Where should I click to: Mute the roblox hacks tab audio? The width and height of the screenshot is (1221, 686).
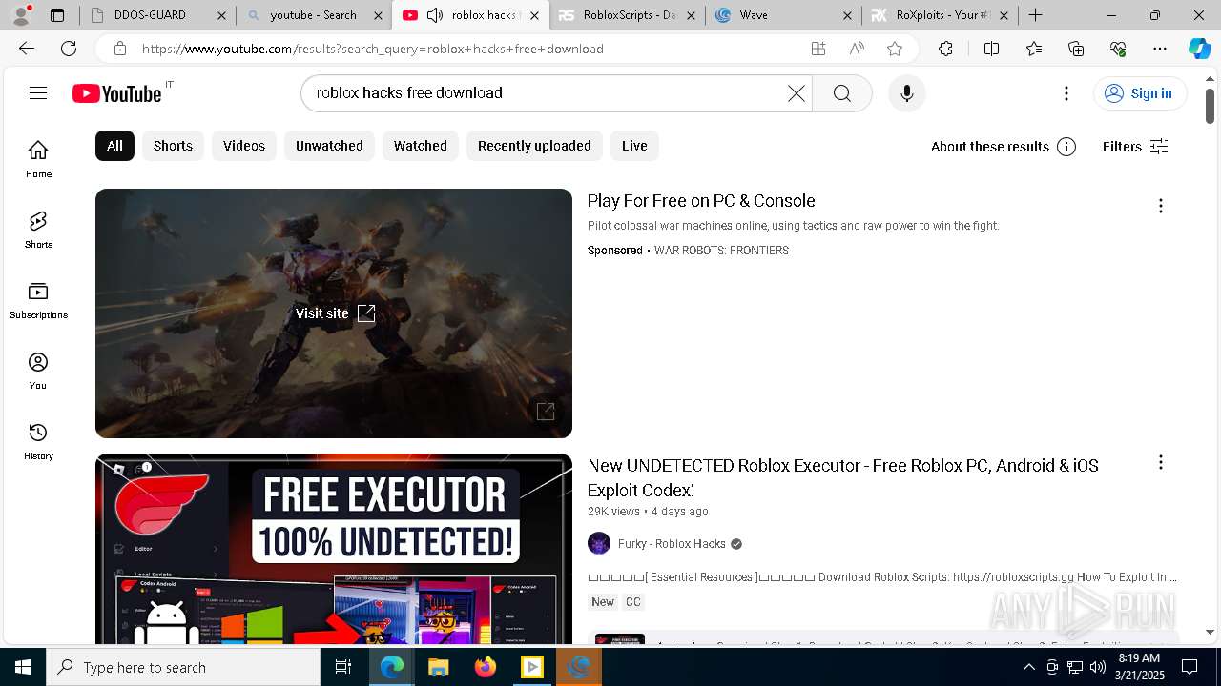point(435,15)
